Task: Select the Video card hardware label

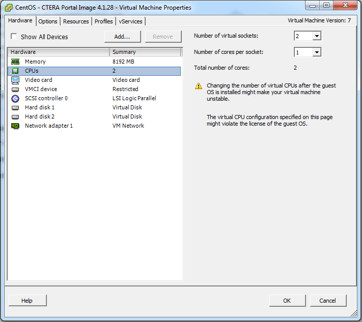Action: 39,80
